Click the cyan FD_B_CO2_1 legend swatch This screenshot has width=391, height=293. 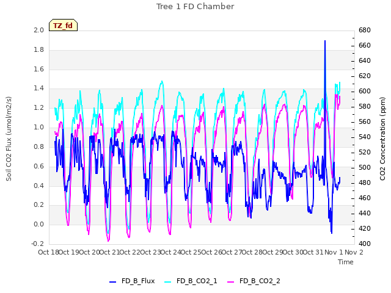(168, 282)
